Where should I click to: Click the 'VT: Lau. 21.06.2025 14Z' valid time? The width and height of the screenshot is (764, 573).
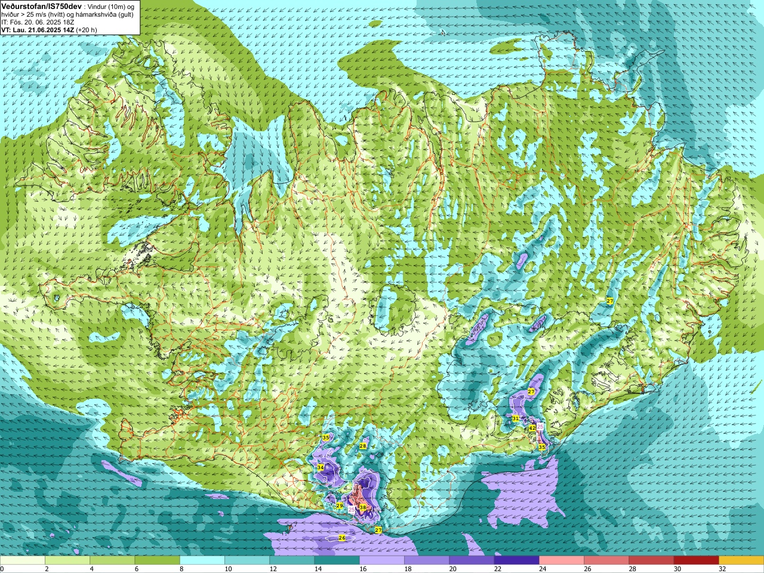point(38,30)
